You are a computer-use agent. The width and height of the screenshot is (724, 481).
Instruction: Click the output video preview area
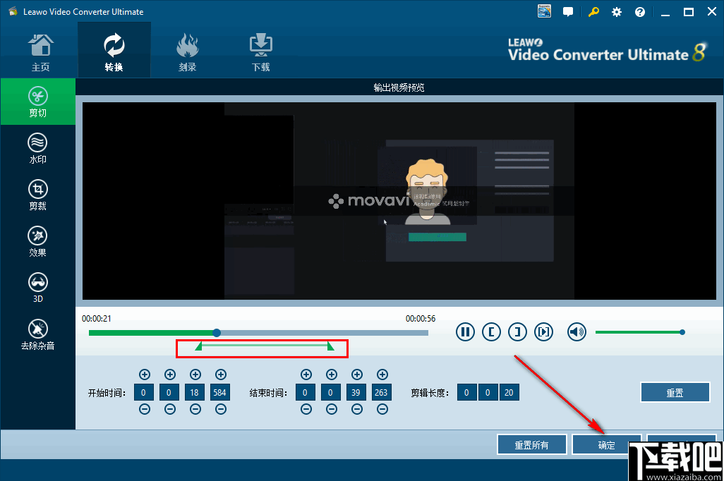[399, 201]
